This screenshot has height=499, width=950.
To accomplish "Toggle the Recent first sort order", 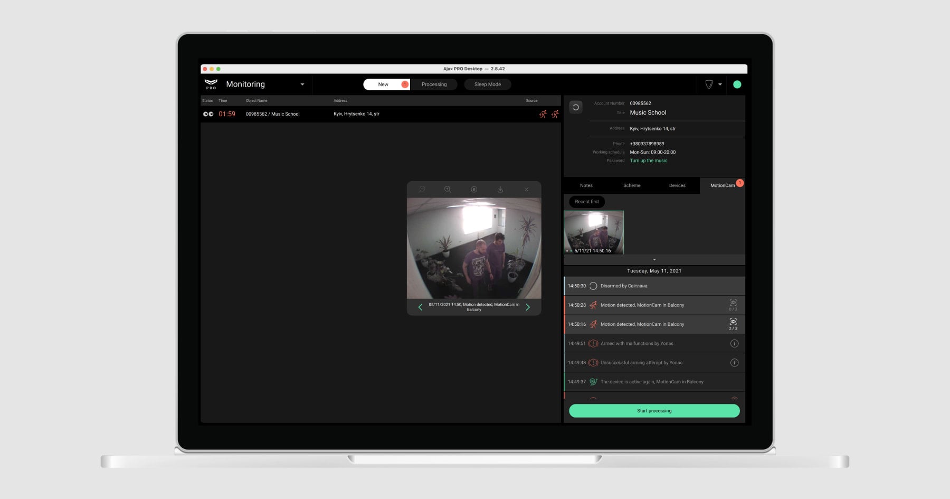I will [587, 202].
